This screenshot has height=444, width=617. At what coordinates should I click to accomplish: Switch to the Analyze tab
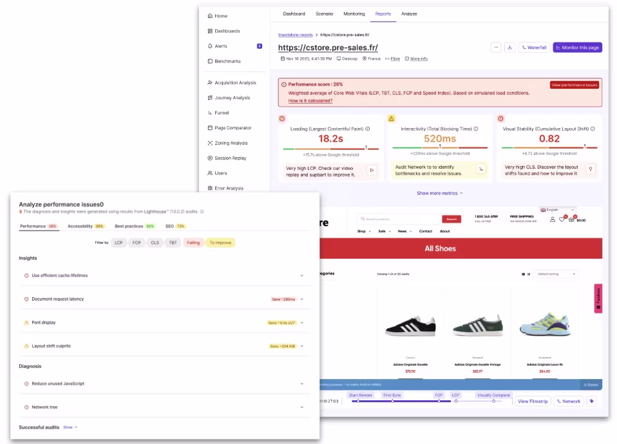[409, 14]
